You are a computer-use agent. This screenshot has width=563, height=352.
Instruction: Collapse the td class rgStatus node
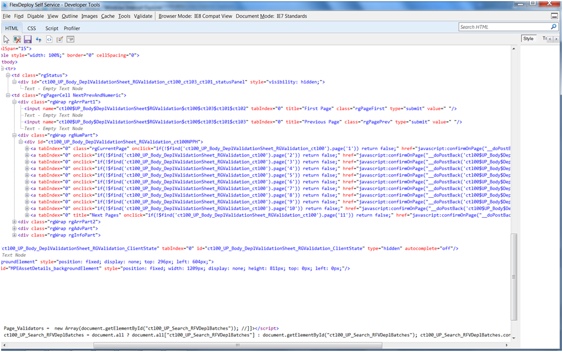[8, 75]
